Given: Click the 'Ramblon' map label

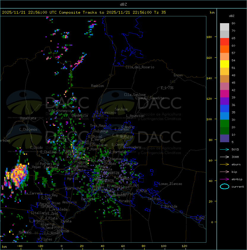Looking at the screenshot, I should pyautogui.click(x=97, y=86).
